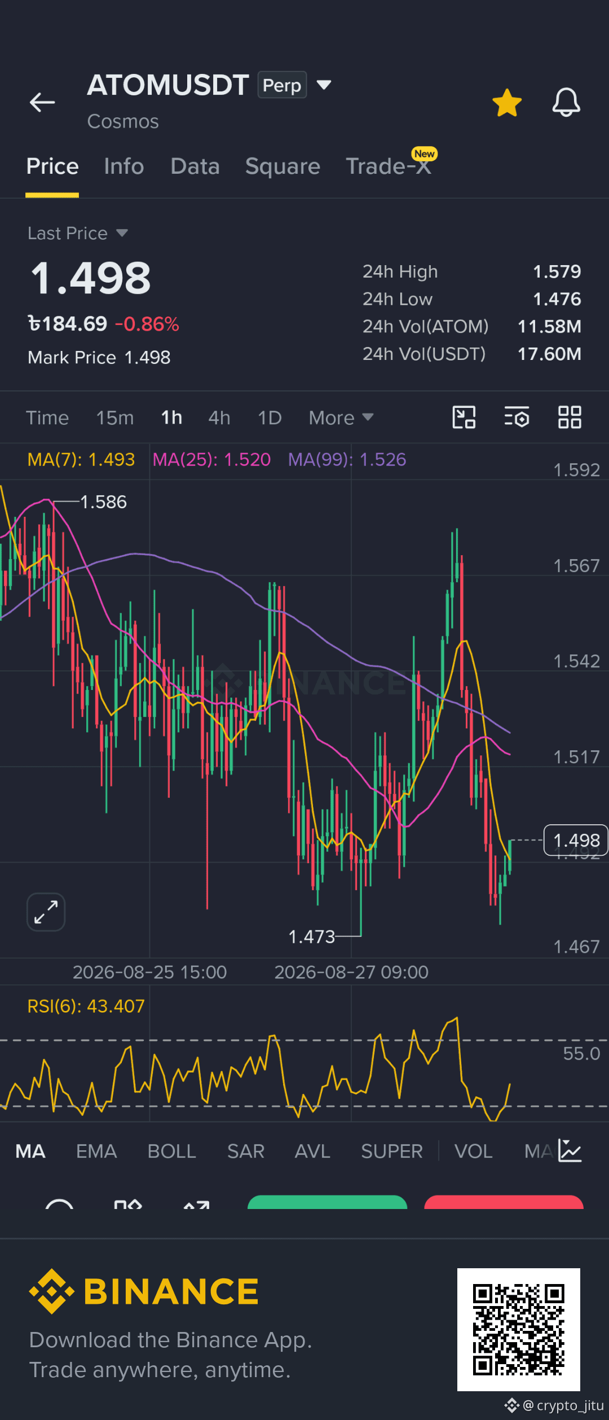609x1420 pixels.
Task: Enable the VOL sub-indicator
Action: pyautogui.click(x=474, y=1151)
